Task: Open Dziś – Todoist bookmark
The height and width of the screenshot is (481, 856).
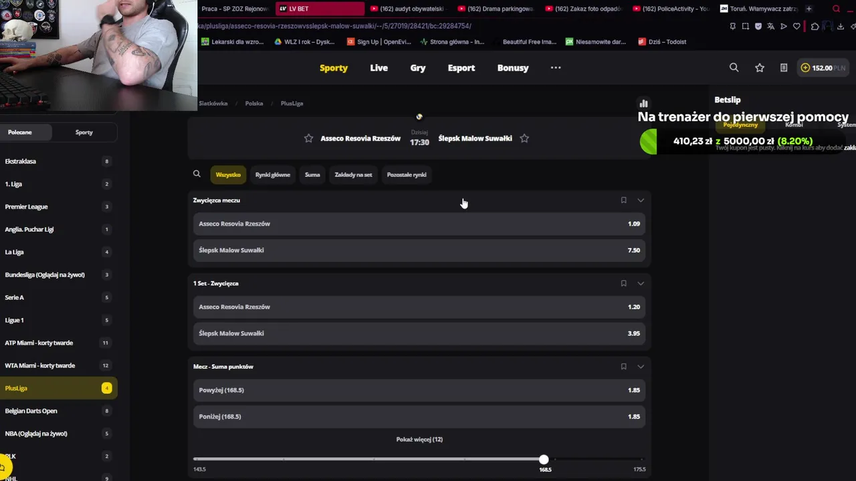Action: tap(663, 41)
